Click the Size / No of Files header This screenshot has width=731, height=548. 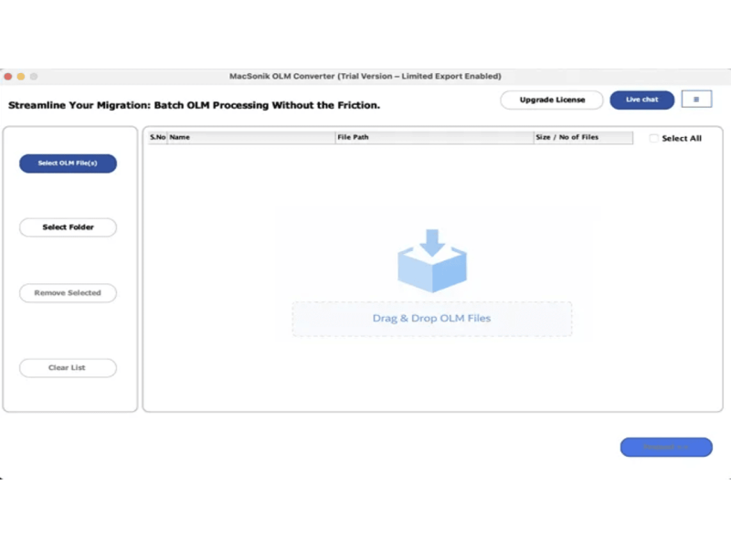click(583, 138)
